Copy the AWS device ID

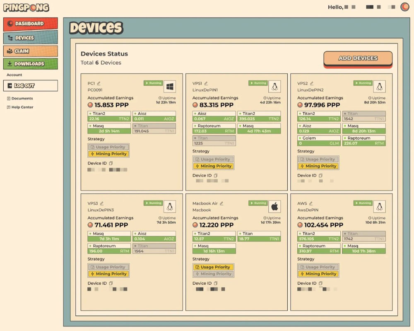point(320,283)
